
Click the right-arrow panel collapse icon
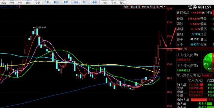161,7
